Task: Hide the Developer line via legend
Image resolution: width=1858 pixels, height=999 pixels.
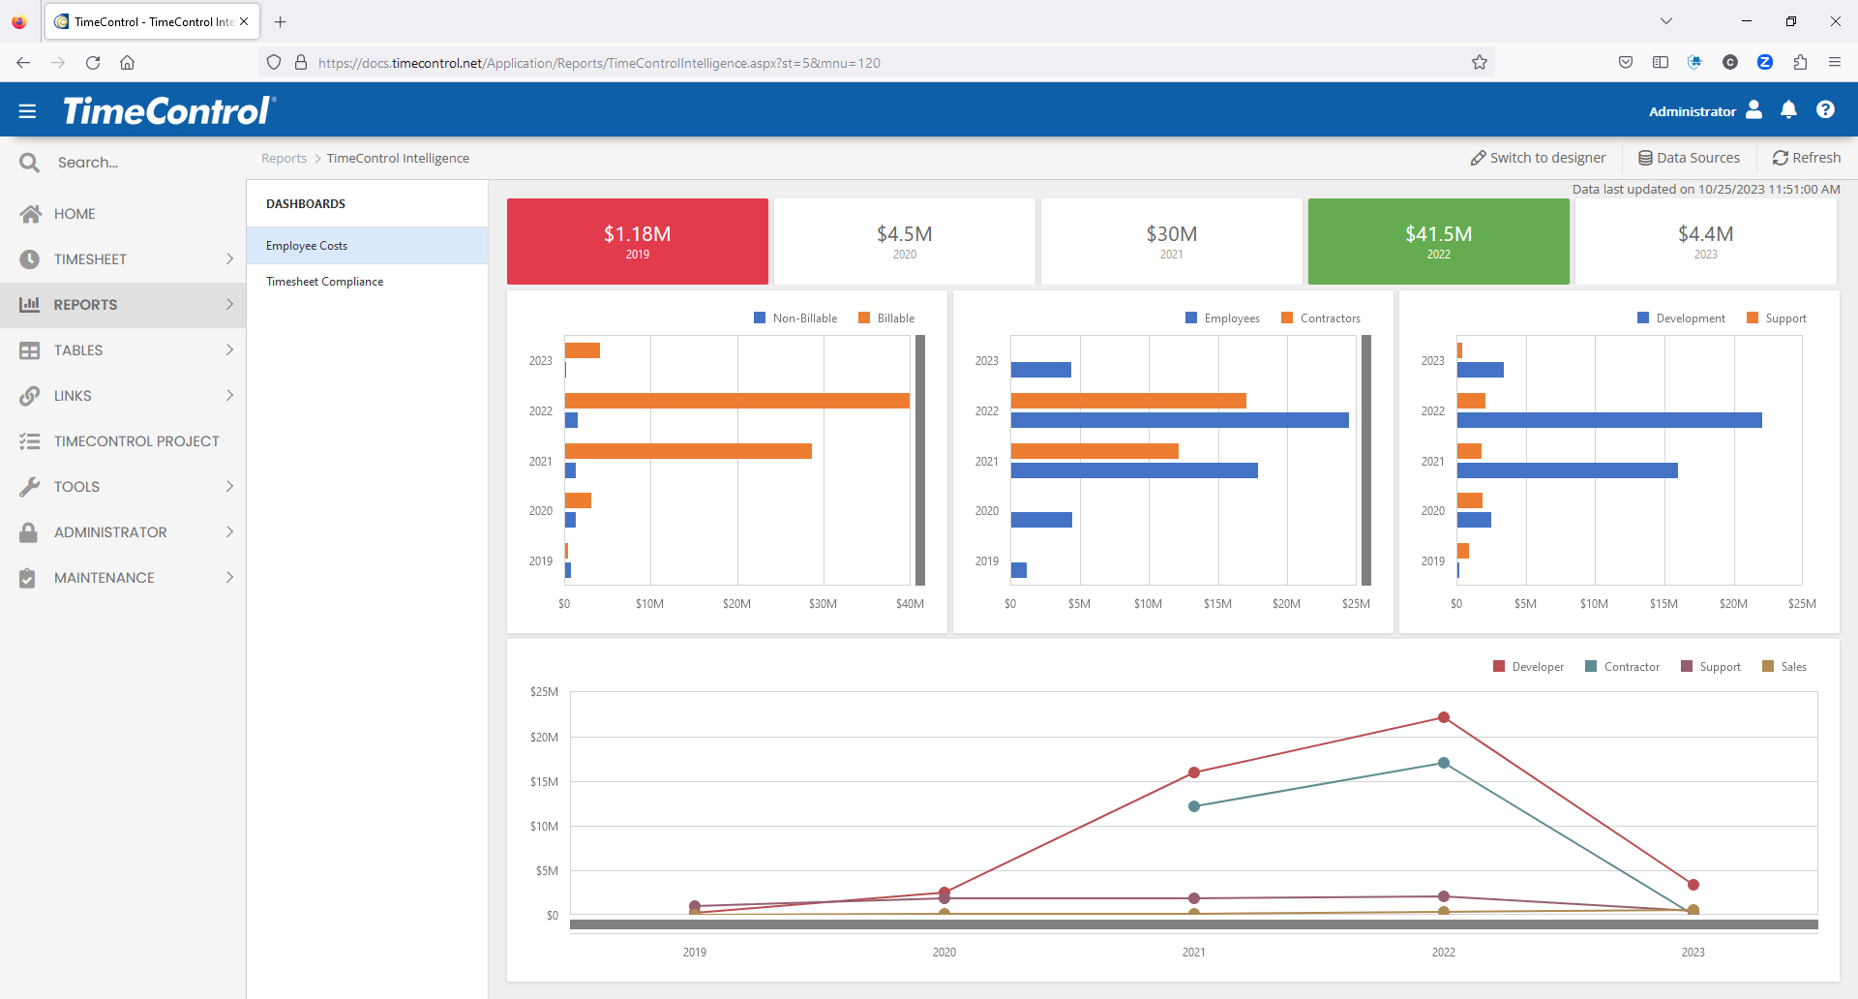Action: click(x=1528, y=667)
